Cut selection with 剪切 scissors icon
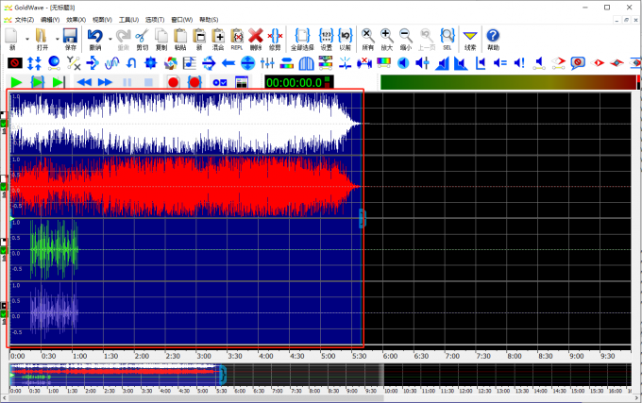 tap(142, 40)
